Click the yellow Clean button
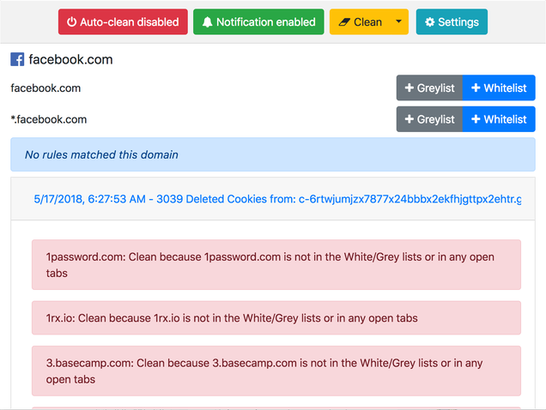Image resolution: width=546 pixels, height=410 pixels. (x=360, y=22)
